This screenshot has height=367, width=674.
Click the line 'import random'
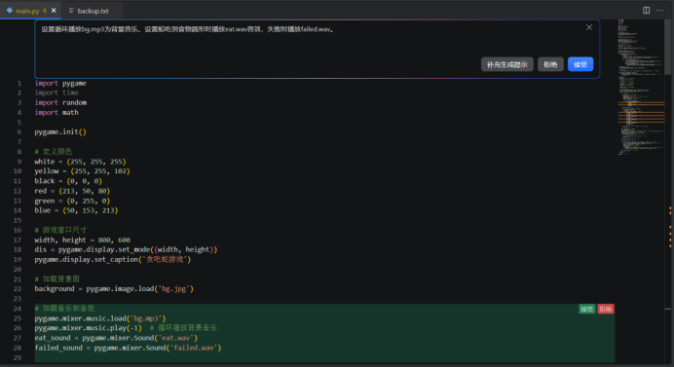pos(60,103)
